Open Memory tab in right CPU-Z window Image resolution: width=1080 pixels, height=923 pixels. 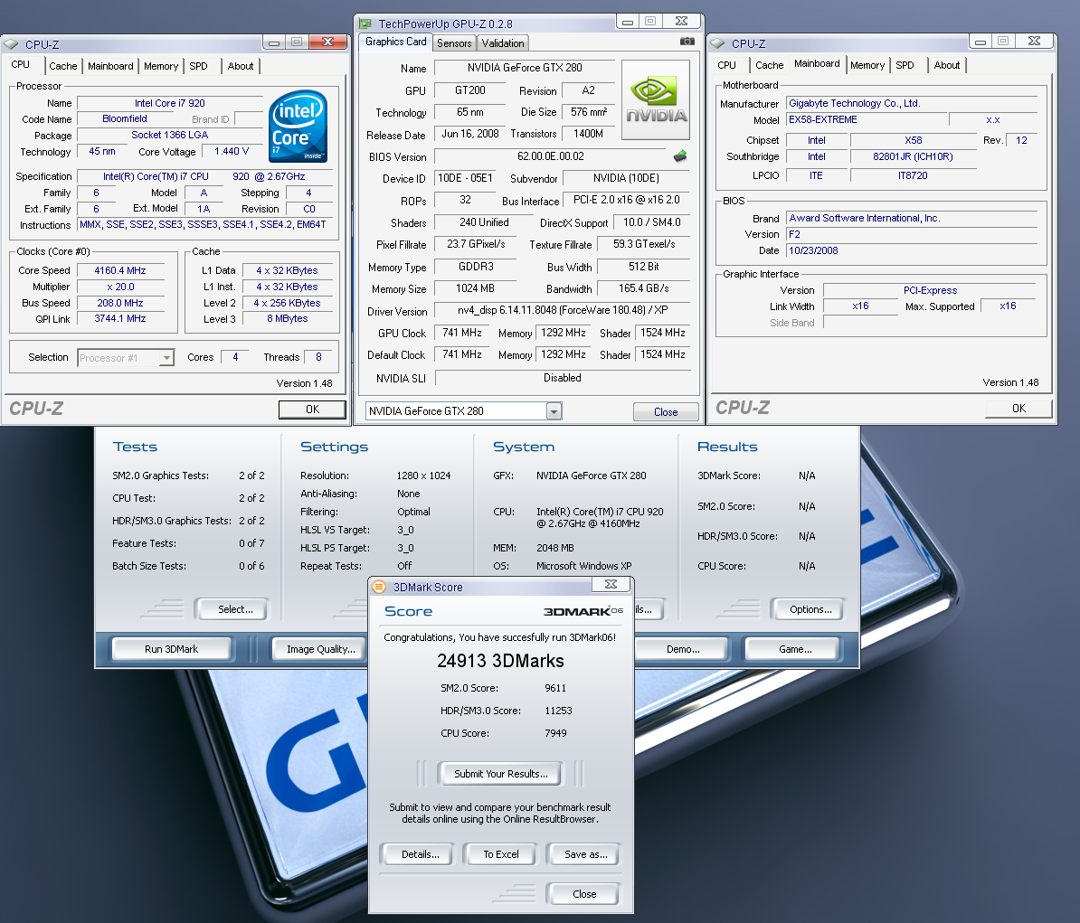(867, 65)
